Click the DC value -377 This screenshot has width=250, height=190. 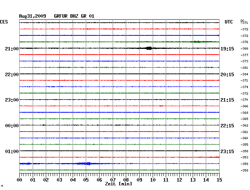(244, 55)
